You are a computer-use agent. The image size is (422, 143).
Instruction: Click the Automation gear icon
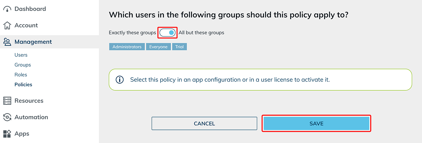point(7,117)
